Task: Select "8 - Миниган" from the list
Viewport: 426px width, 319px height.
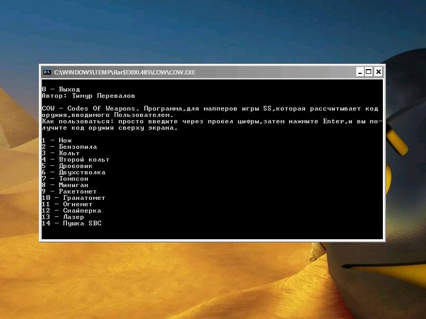Action: click(x=64, y=184)
